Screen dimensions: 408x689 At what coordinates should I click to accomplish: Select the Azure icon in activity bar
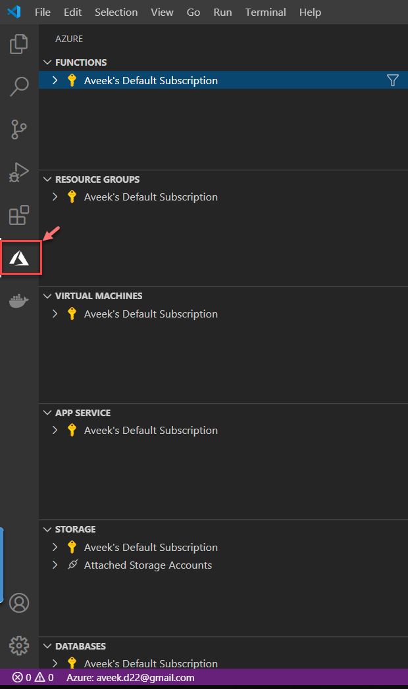click(20, 258)
